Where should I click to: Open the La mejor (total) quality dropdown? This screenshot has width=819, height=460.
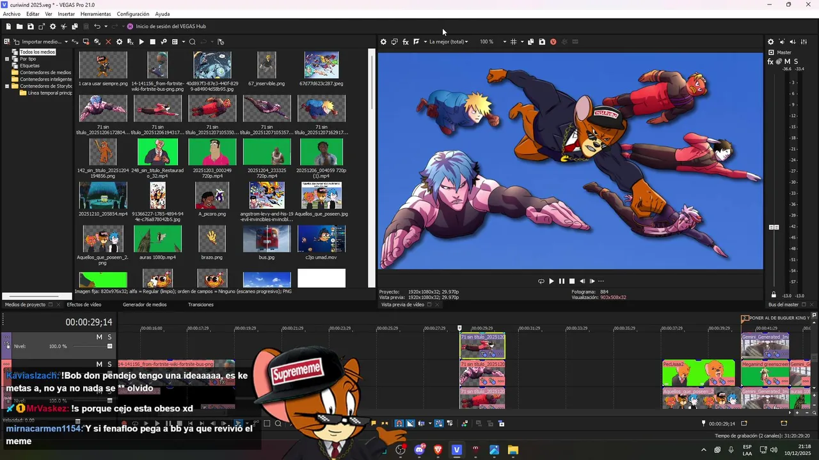pos(449,42)
